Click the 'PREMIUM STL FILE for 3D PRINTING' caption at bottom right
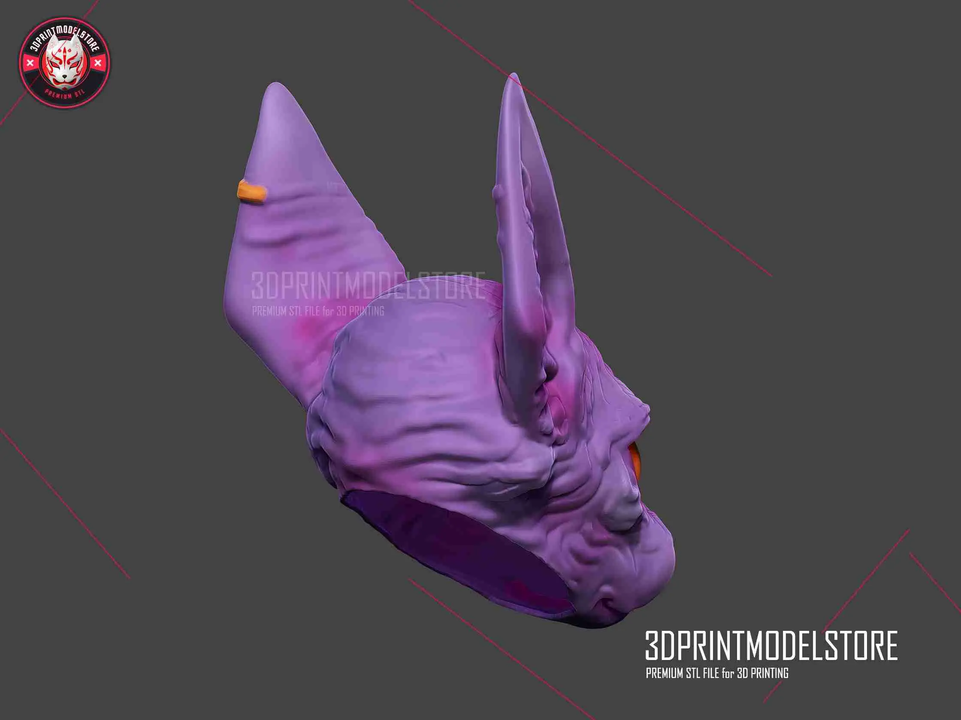 pyautogui.click(x=717, y=673)
